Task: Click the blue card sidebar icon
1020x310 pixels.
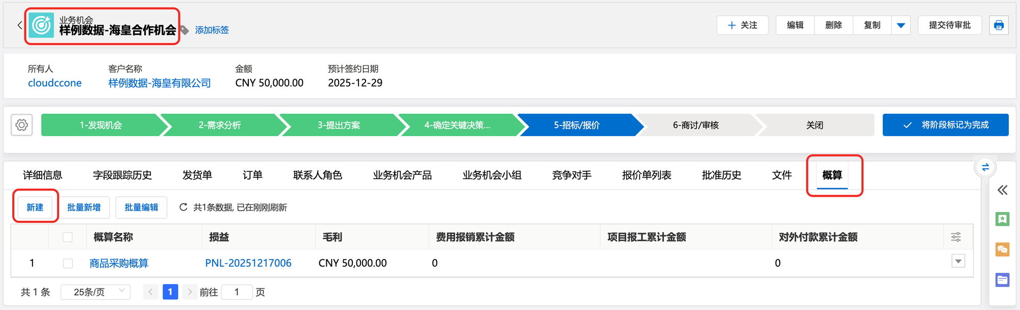Action: pos(1002,280)
